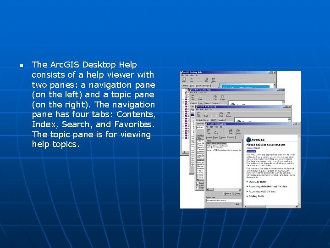Screen dimensions: 330x248
Task: Select Contents tab in rearmost help window
Action: (185, 85)
